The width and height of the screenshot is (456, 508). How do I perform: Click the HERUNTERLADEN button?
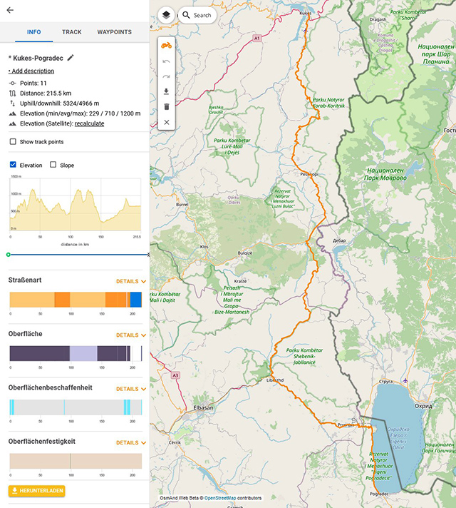[x=37, y=491]
